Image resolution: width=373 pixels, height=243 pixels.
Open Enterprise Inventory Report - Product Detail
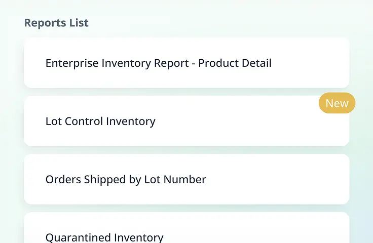click(159, 63)
